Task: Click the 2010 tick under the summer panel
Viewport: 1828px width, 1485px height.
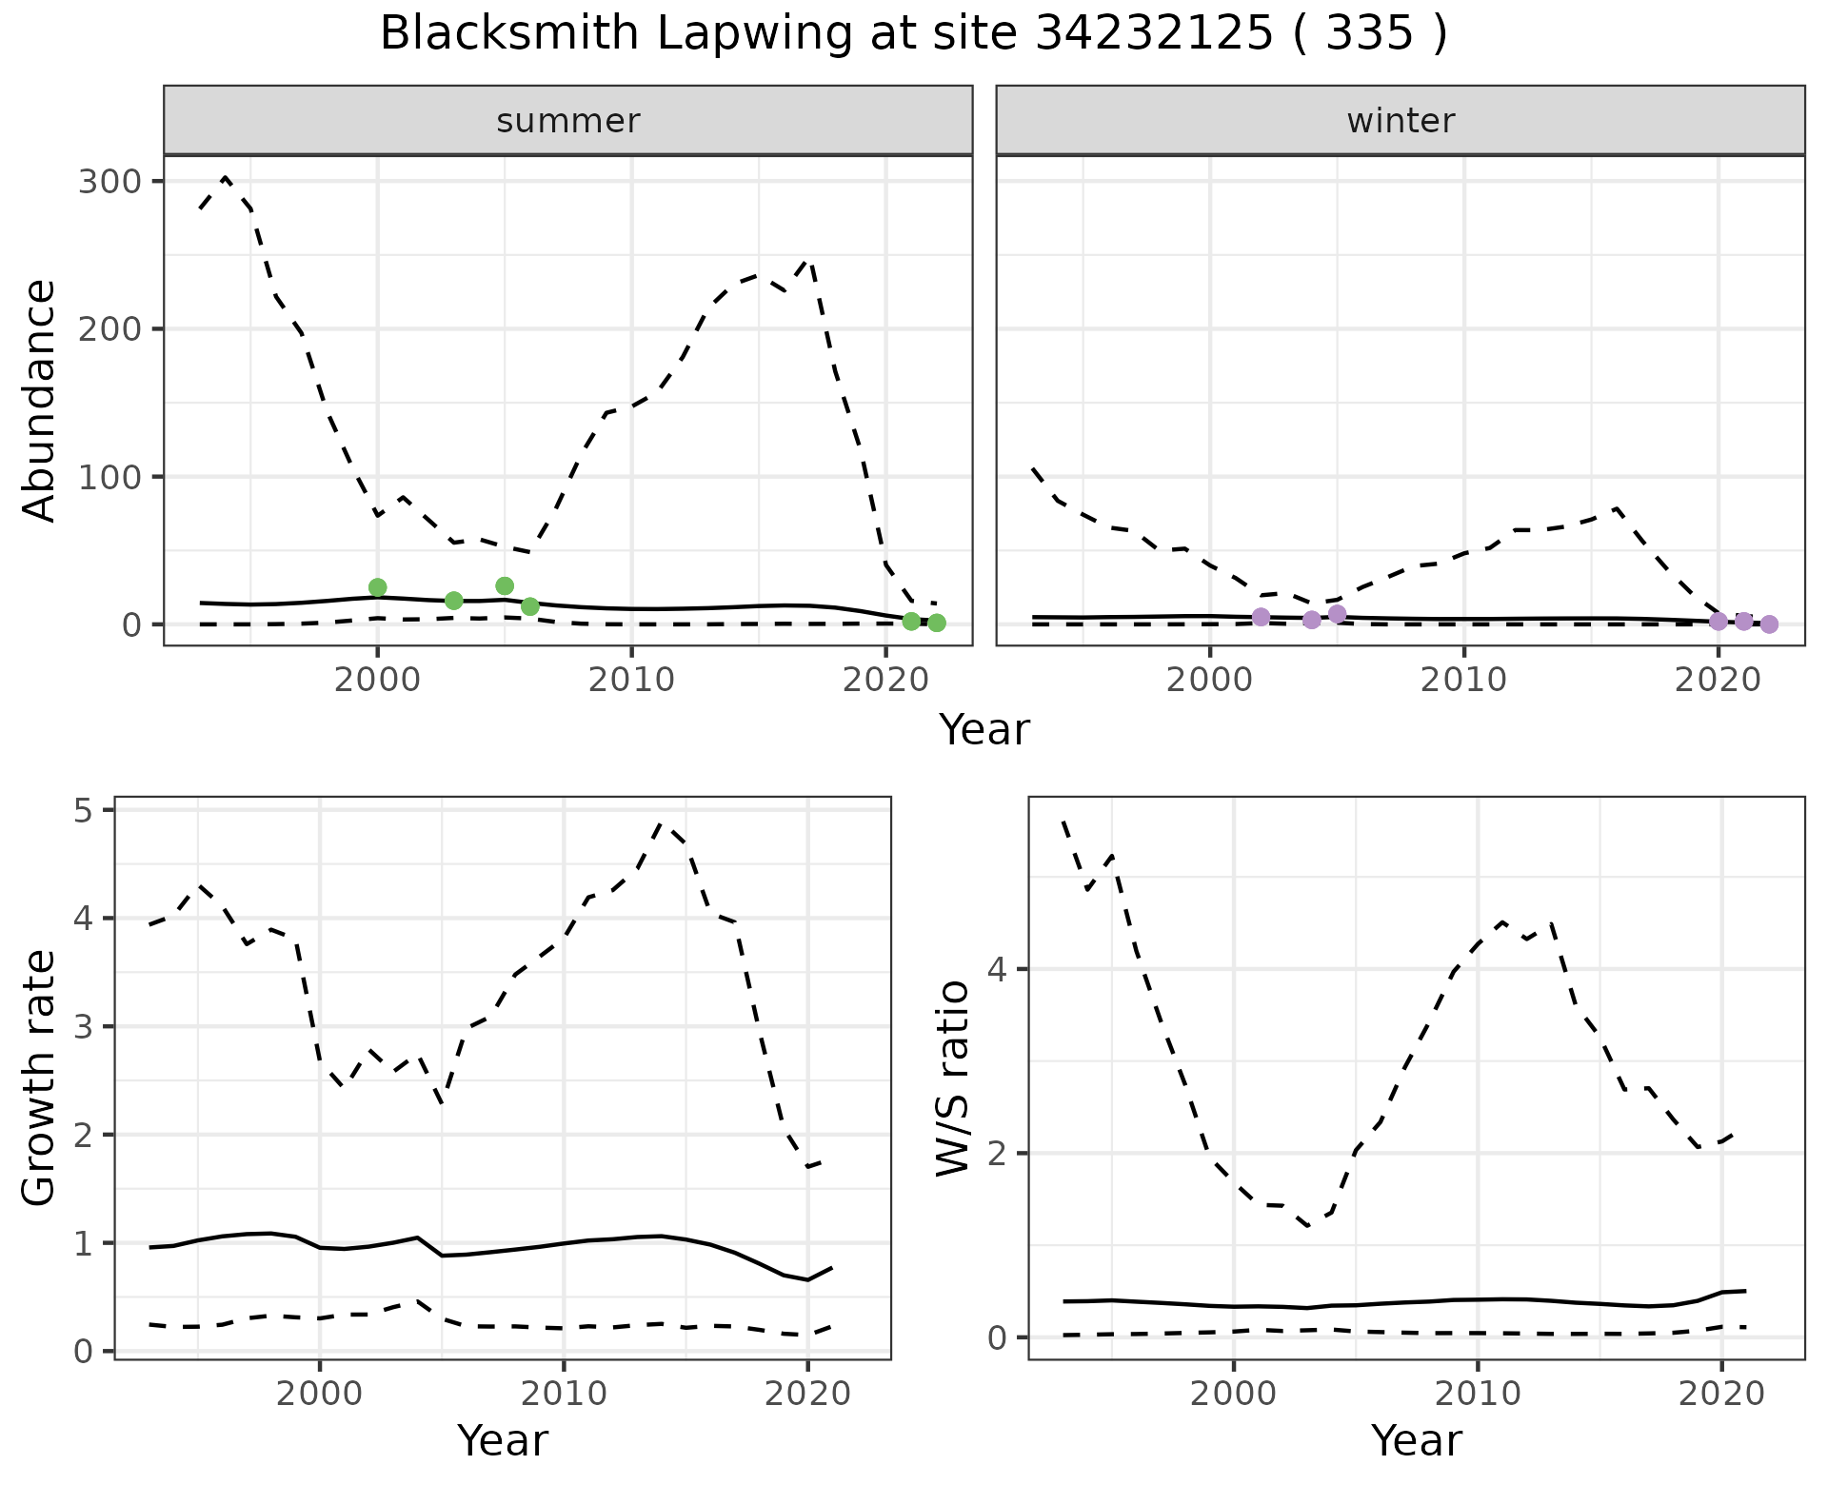Action: click(x=630, y=680)
